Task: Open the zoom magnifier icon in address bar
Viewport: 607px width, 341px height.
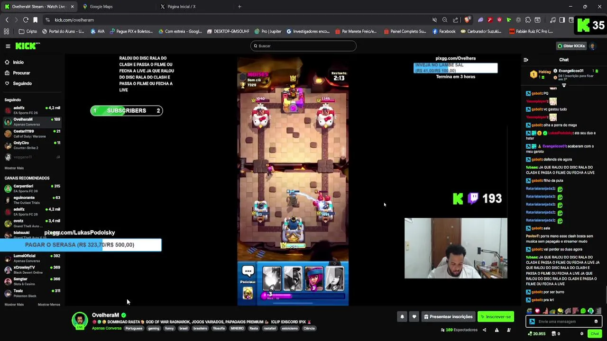Action: 445,20
